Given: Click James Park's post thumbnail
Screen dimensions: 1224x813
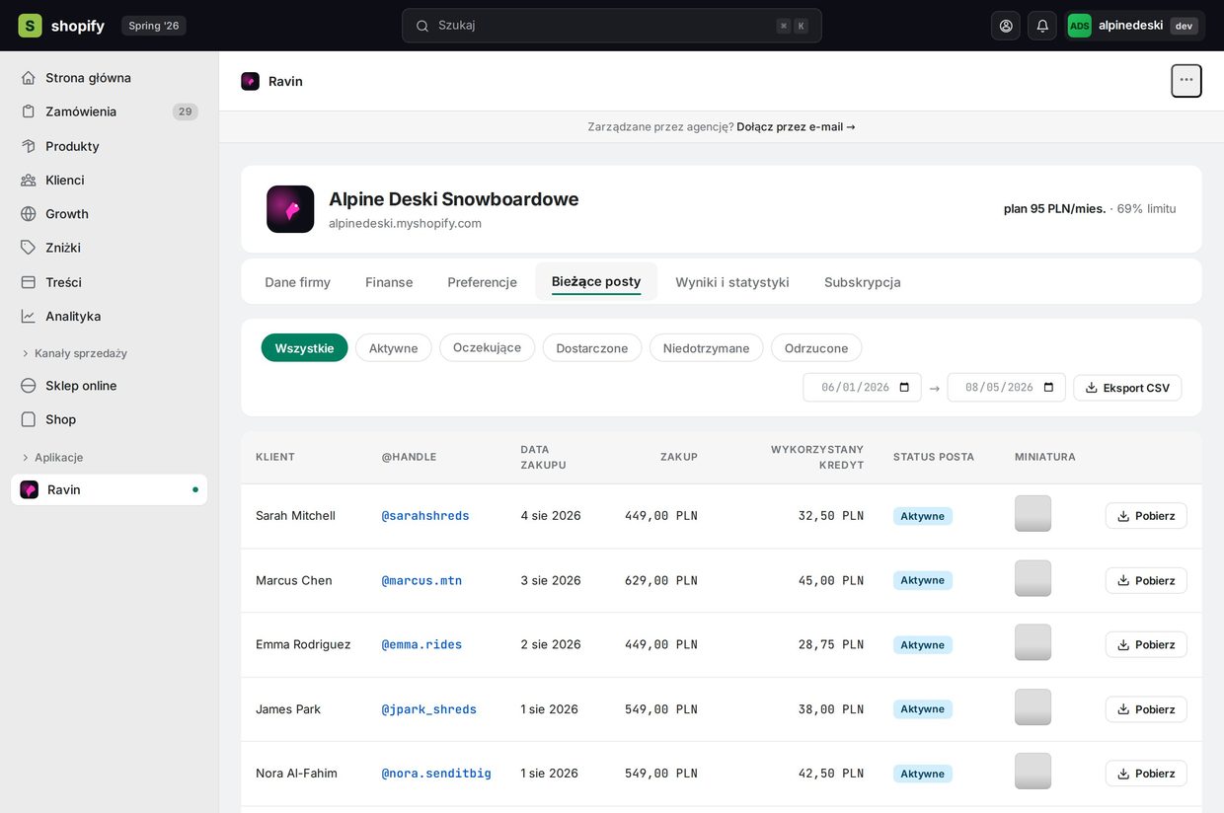Looking at the screenshot, I should click(1033, 707).
